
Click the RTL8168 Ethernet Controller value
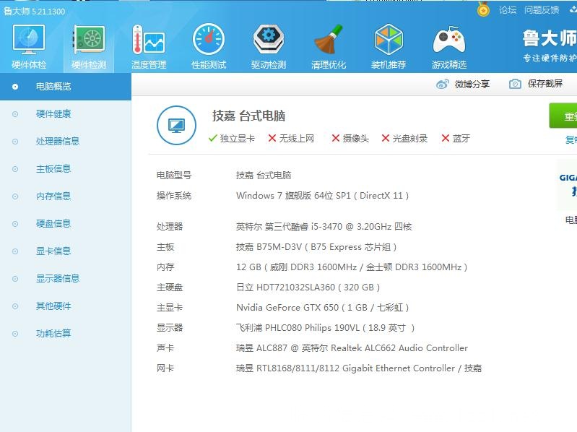click(359, 368)
